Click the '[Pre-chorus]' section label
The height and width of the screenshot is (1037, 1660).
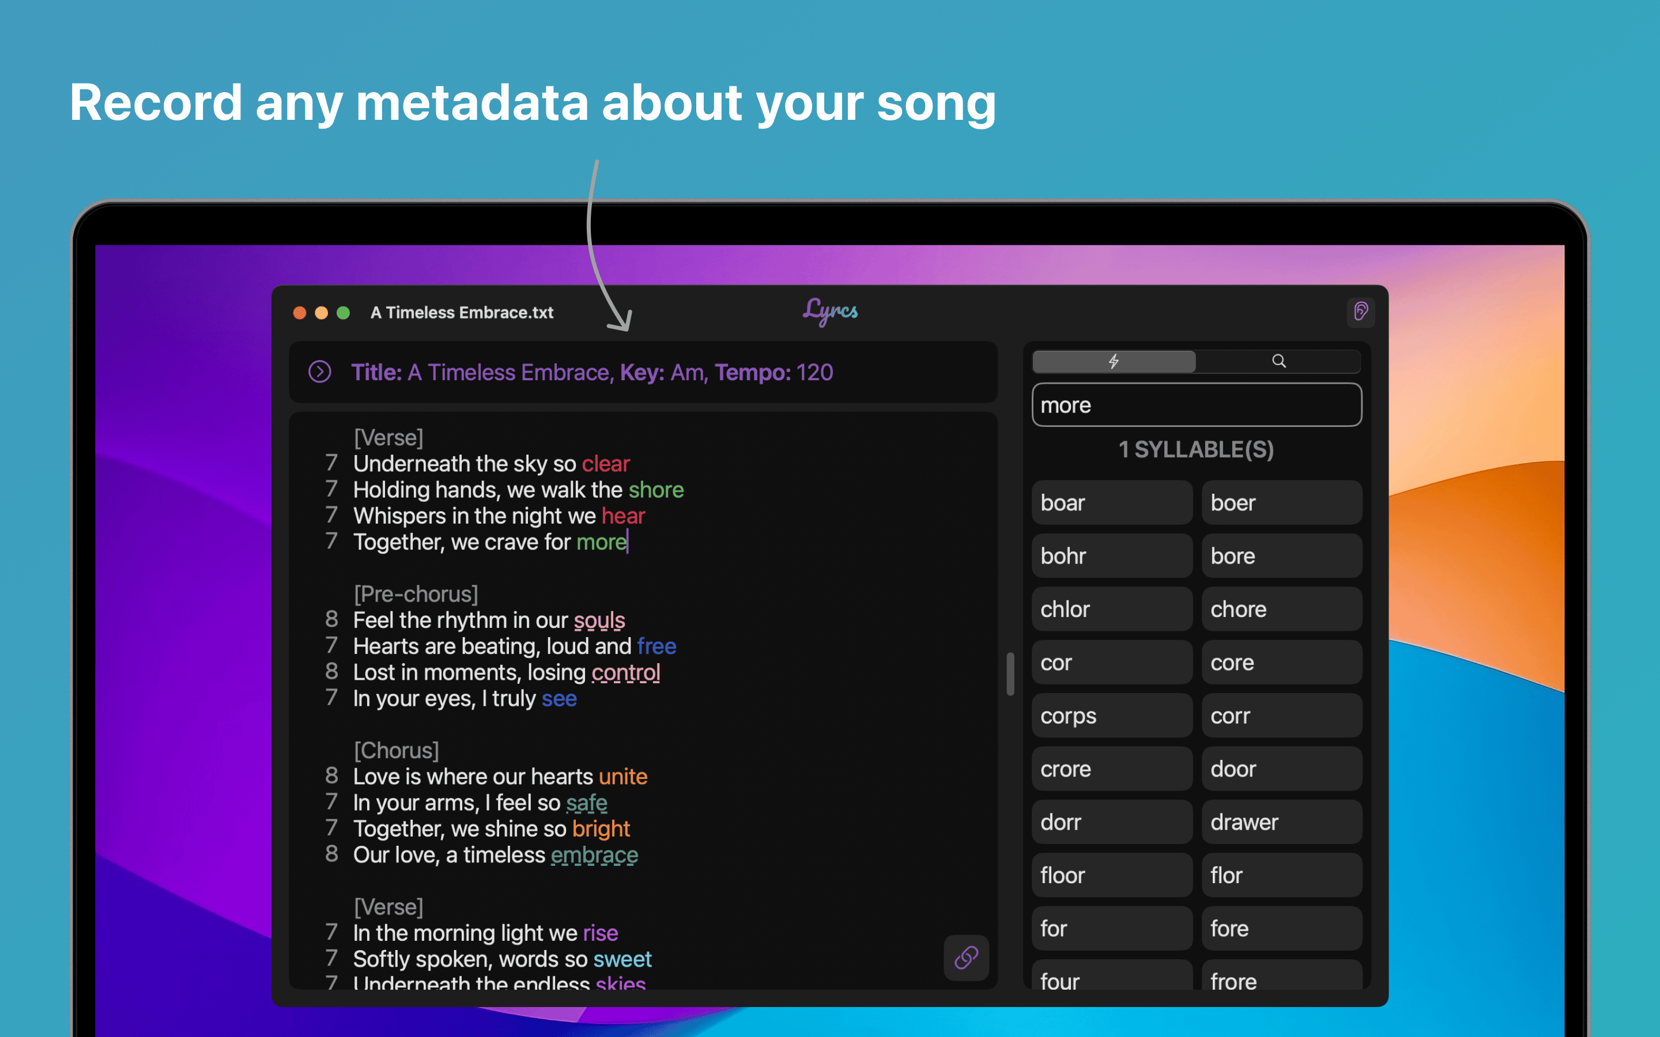416,594
